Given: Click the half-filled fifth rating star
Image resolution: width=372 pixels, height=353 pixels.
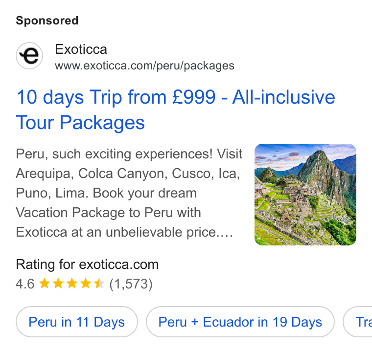Looking at the screenshot, I should coord(99,284).
